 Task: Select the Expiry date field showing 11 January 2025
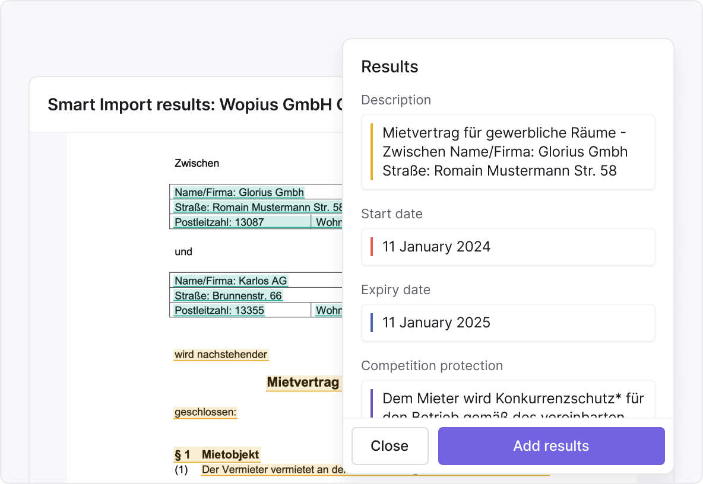[x=508, y=323]
